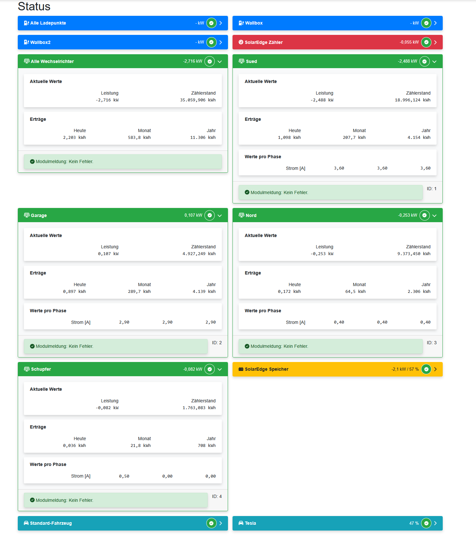The height and width of the screenshot is (558, 476).
Task: Click status check circle on Nord header
Action: coord(425,215)
